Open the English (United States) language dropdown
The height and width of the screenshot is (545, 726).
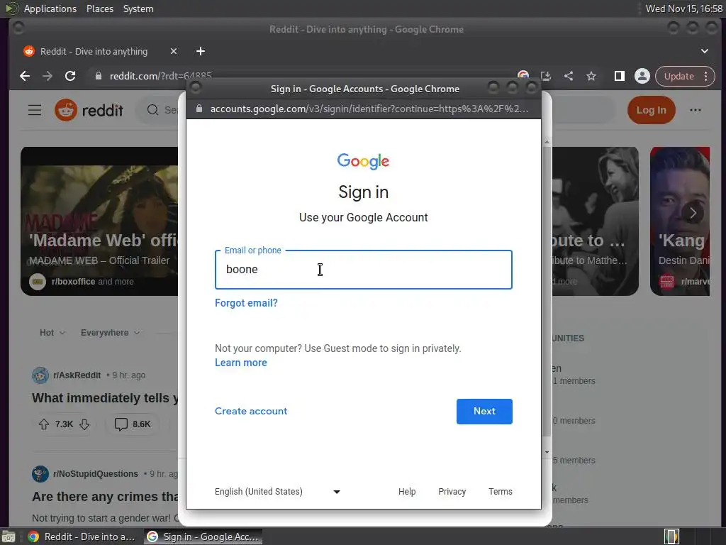[277, 492]
